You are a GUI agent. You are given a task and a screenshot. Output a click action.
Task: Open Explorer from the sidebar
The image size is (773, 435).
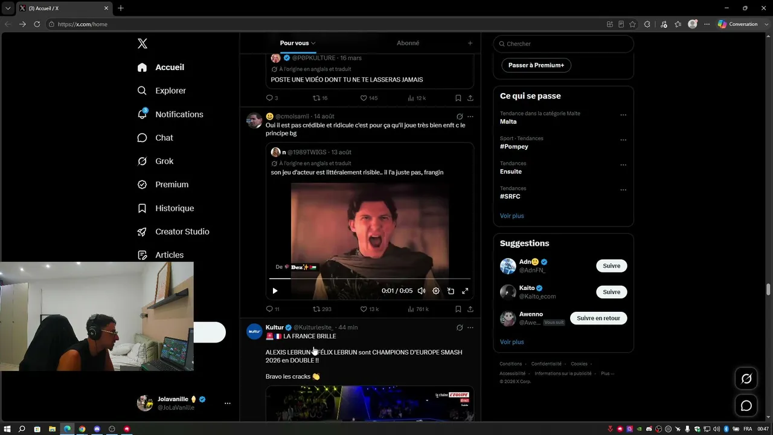(162, 91)
